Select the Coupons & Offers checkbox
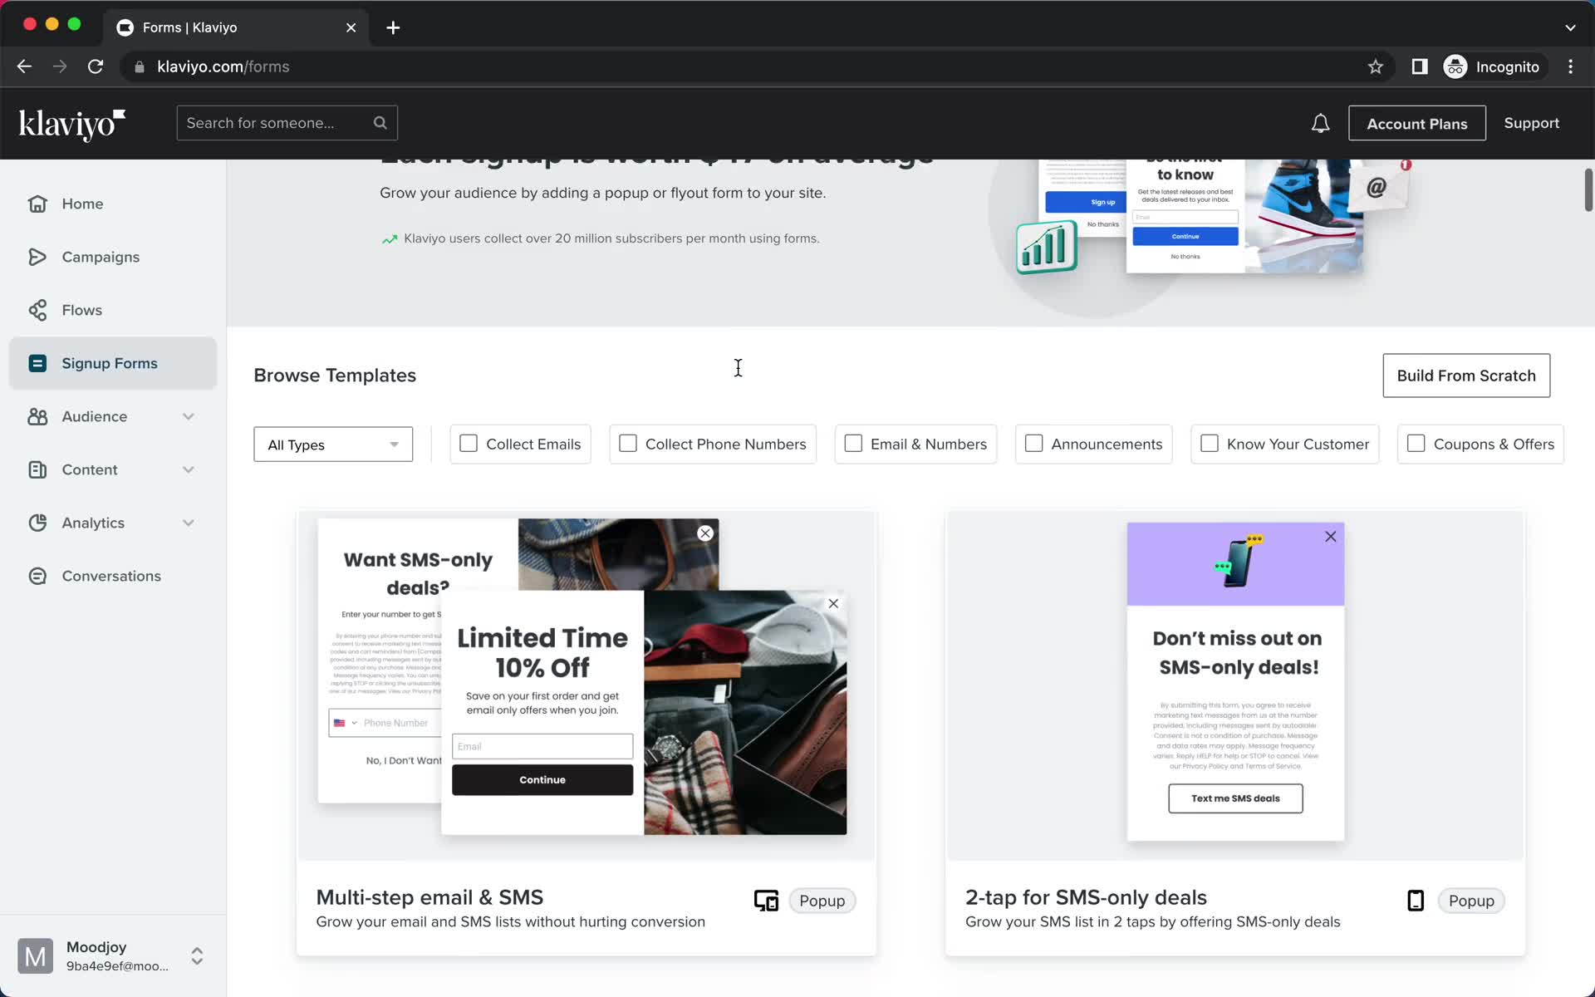This screenshot has width=1595, height=997. coord(1416,444)
